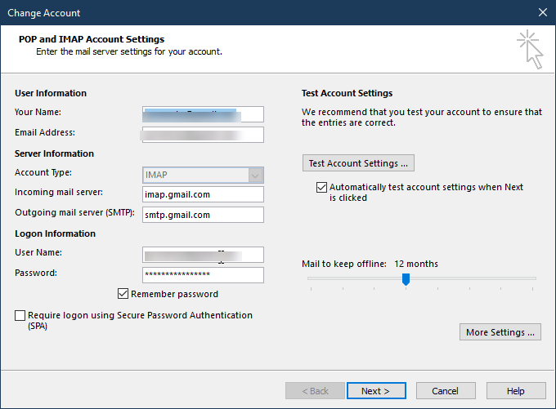Click the Change Account title bar
The height and width of the screenshot is (409, 556).
[x=245, y=12]
